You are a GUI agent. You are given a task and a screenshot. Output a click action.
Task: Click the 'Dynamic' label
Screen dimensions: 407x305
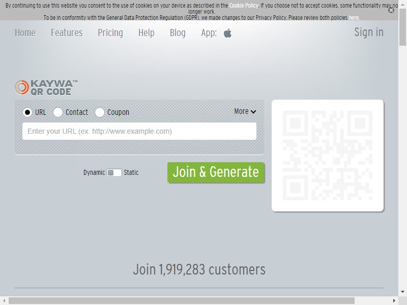(x=94, y=172)
